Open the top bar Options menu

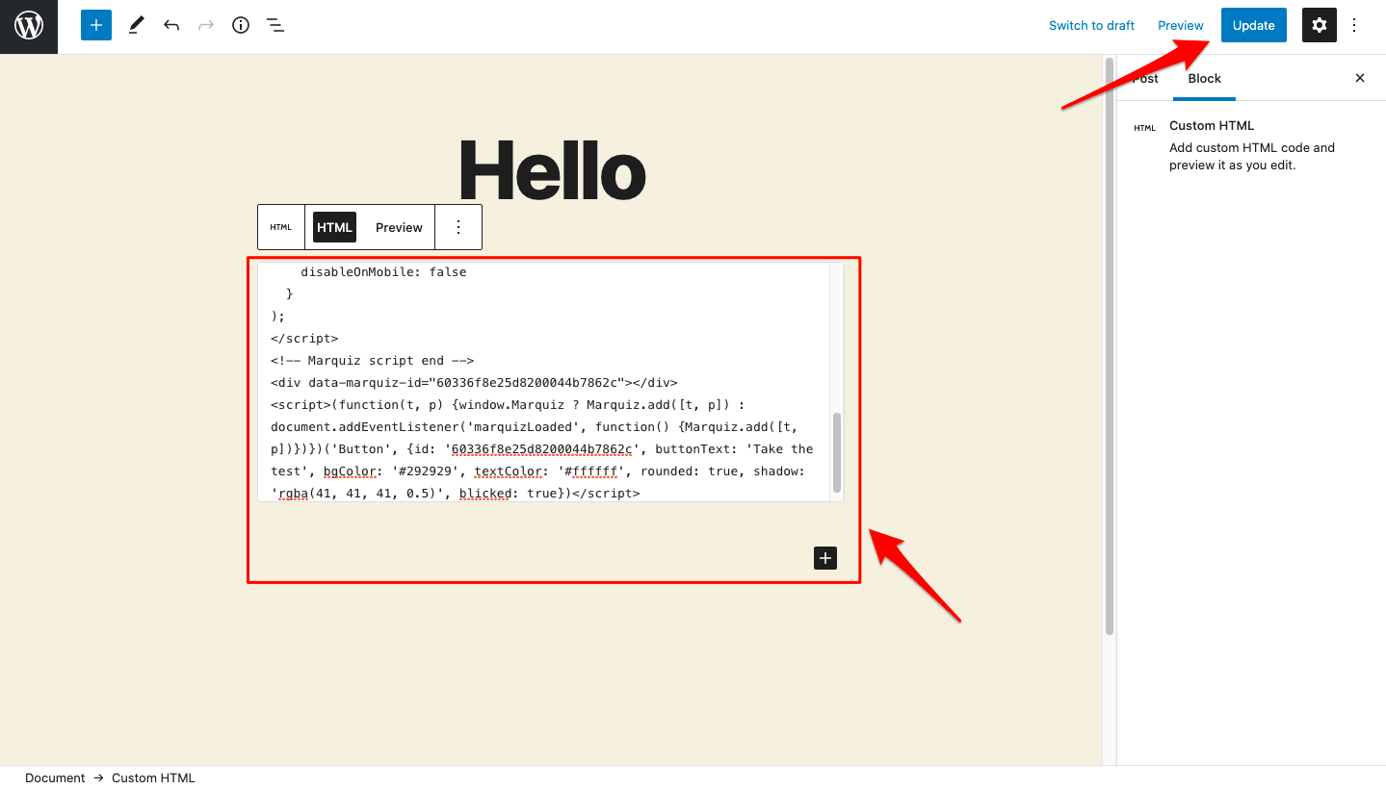coord(1354,25)
